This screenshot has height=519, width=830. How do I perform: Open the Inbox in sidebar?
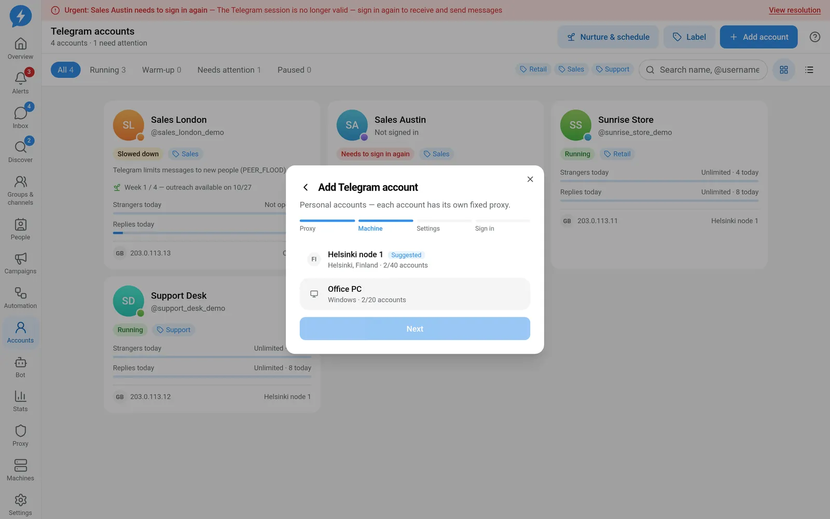point(20,118)
